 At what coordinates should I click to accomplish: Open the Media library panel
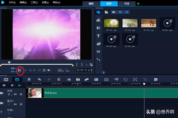[98, 12]
